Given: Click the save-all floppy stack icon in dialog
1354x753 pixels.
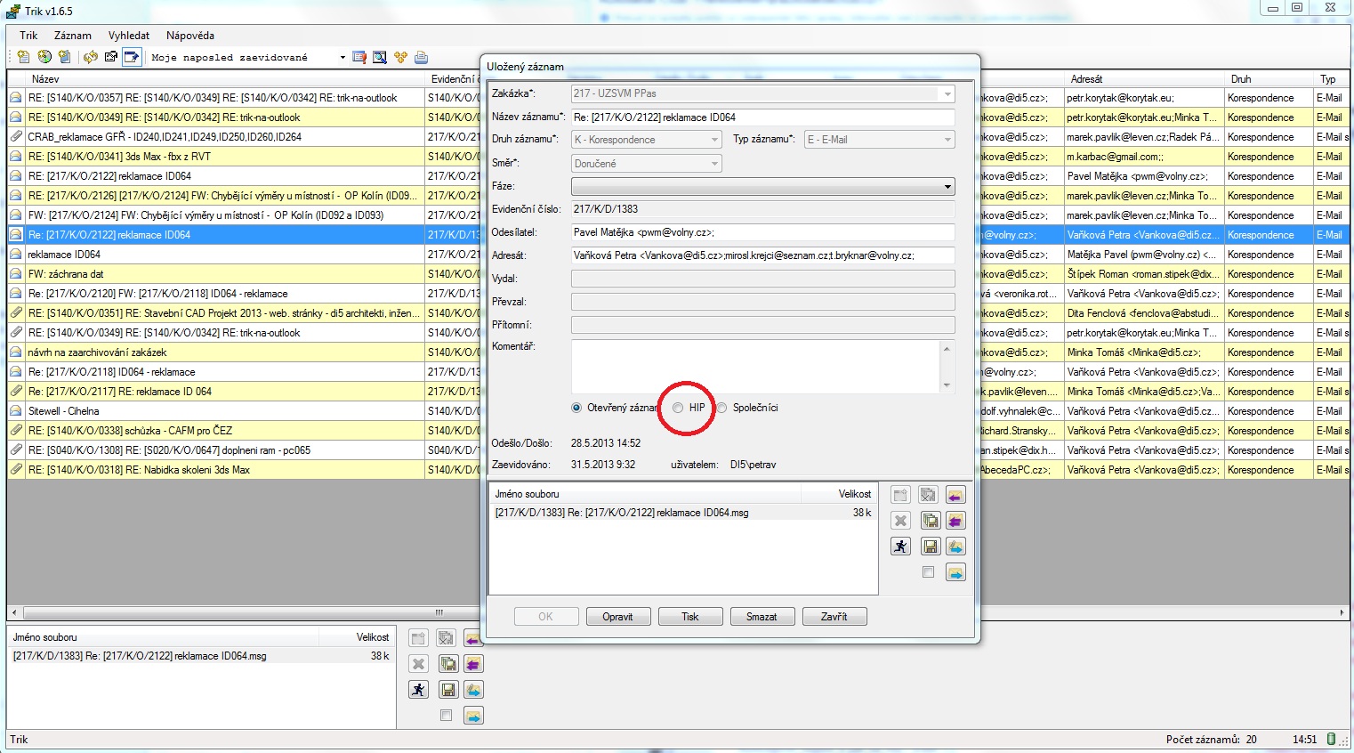Looking at the screenshot, I should click(930, 521).
